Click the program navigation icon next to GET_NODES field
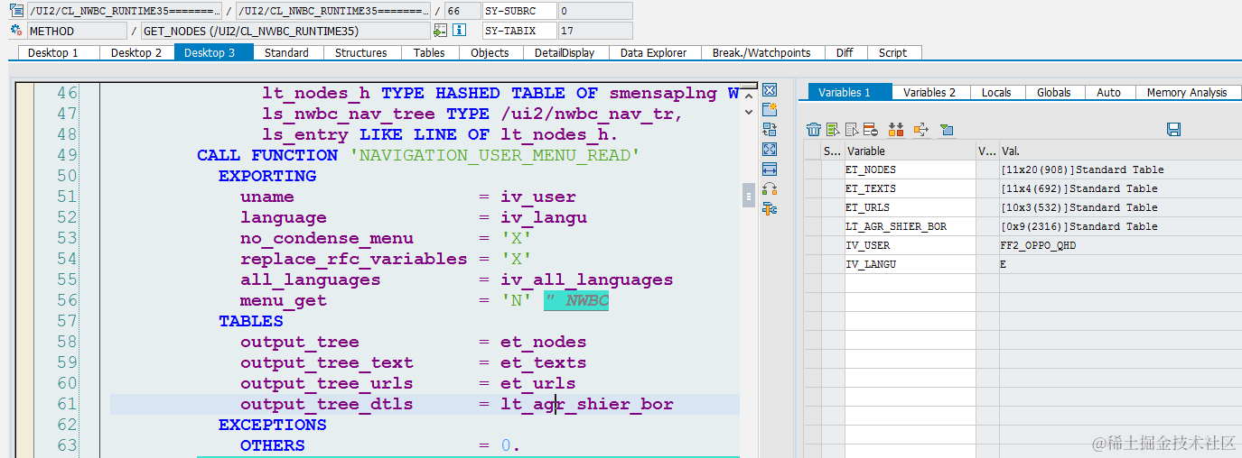The width and height of the screenshot is (1242, 458). click(440, 31)
